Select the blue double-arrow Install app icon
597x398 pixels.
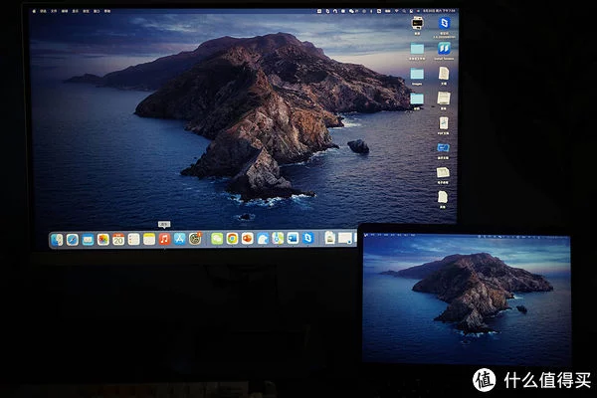444,49
